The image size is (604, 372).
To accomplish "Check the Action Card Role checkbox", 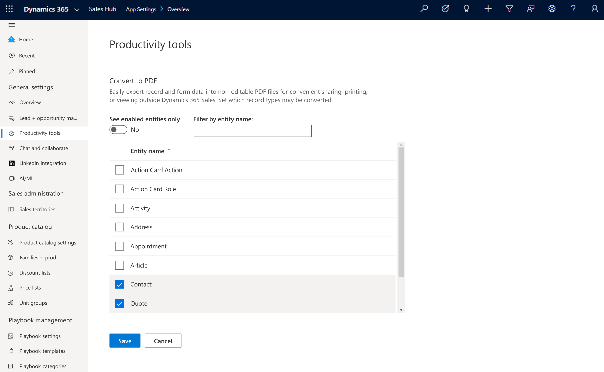I will pos(119,189).
